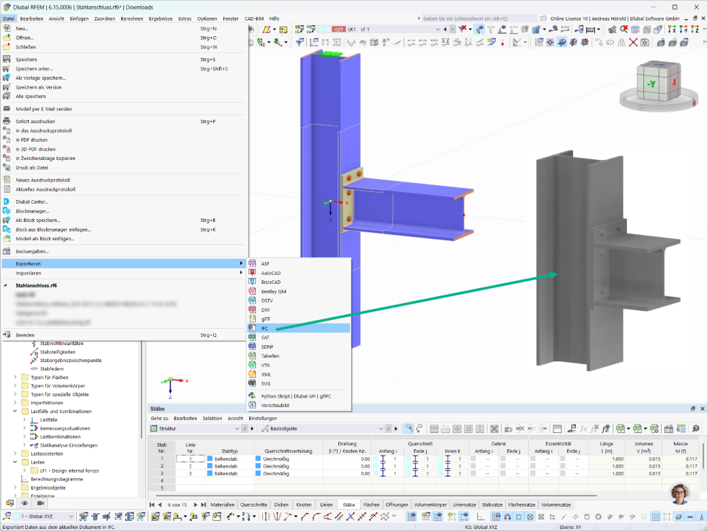
Task: Click the view in X direction axis icon
Action: [x=672, y=29]
